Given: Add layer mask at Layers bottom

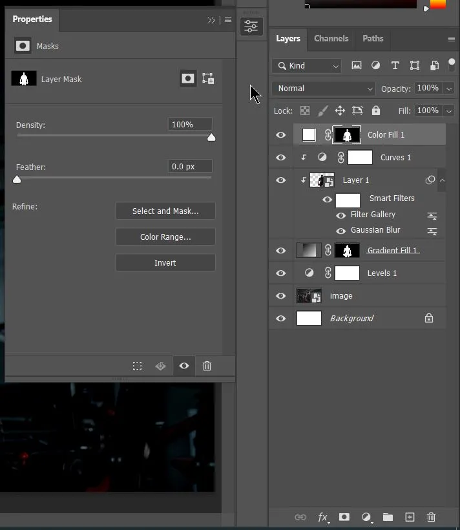Looking at the screenshot, I should coord(344,517).
